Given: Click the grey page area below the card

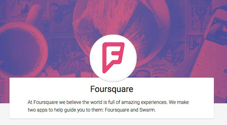Looking at the screenshot, I should coord(113,122).
